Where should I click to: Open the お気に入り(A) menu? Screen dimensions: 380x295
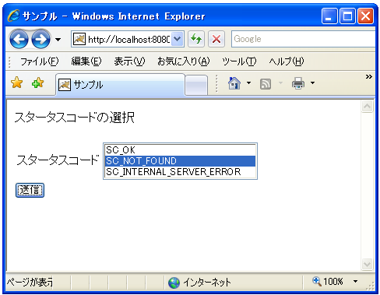183,61
